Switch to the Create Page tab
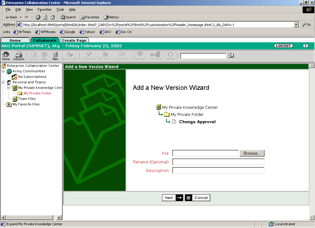315x228 pixels. (x=74, y=40)
